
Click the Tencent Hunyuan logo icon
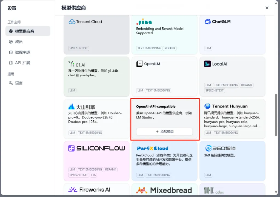(x=207, y=106)
